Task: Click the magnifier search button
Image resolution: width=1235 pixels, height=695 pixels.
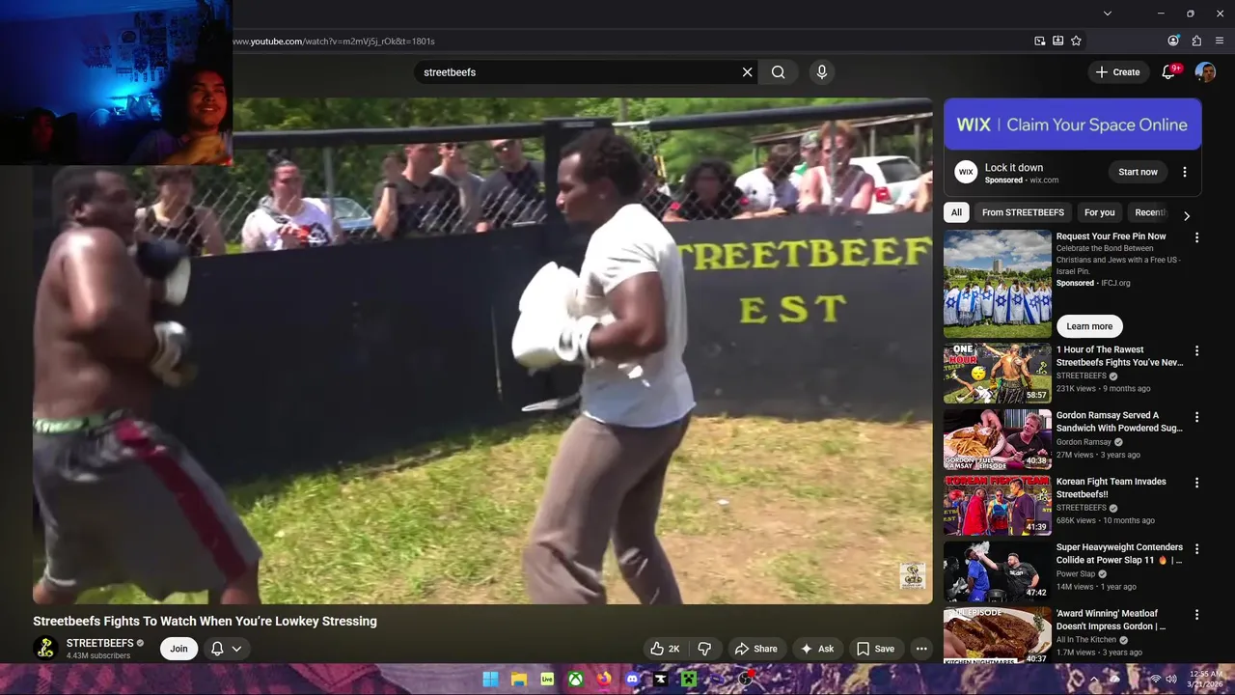Action: click(779, 72)
